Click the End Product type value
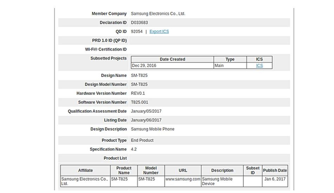The height and width of the screenshot is (193, 334). 142,140
